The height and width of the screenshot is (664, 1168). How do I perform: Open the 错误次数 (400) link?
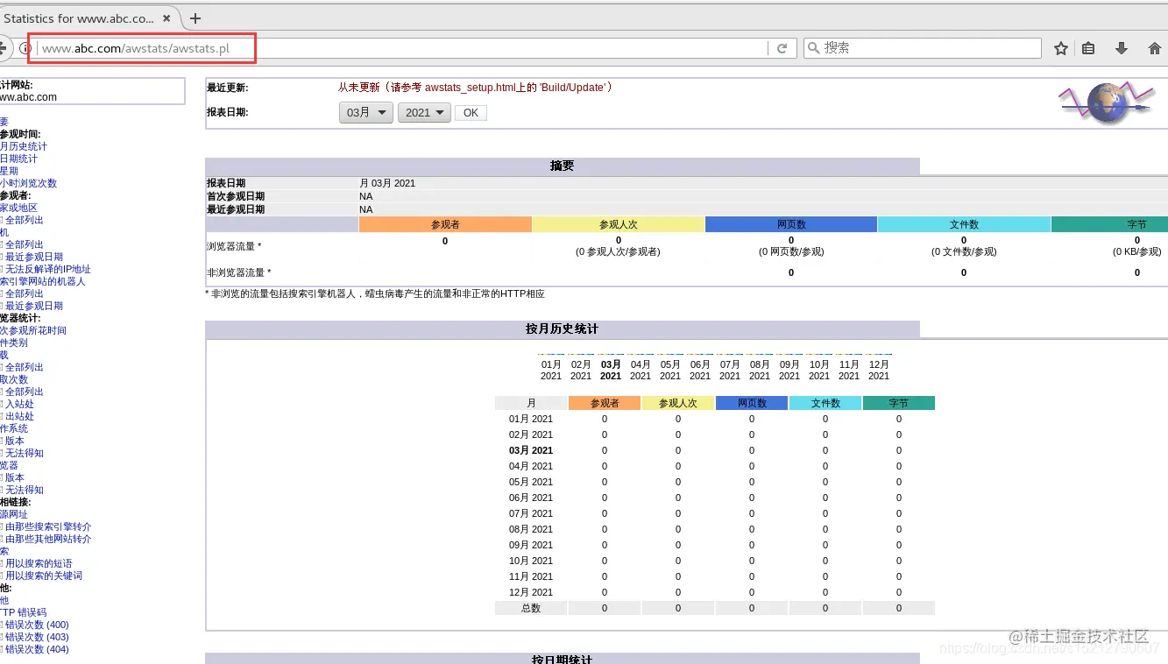(37, 625)
